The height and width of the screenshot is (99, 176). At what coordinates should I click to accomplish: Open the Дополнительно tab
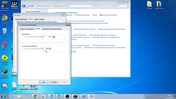[56, 29]
